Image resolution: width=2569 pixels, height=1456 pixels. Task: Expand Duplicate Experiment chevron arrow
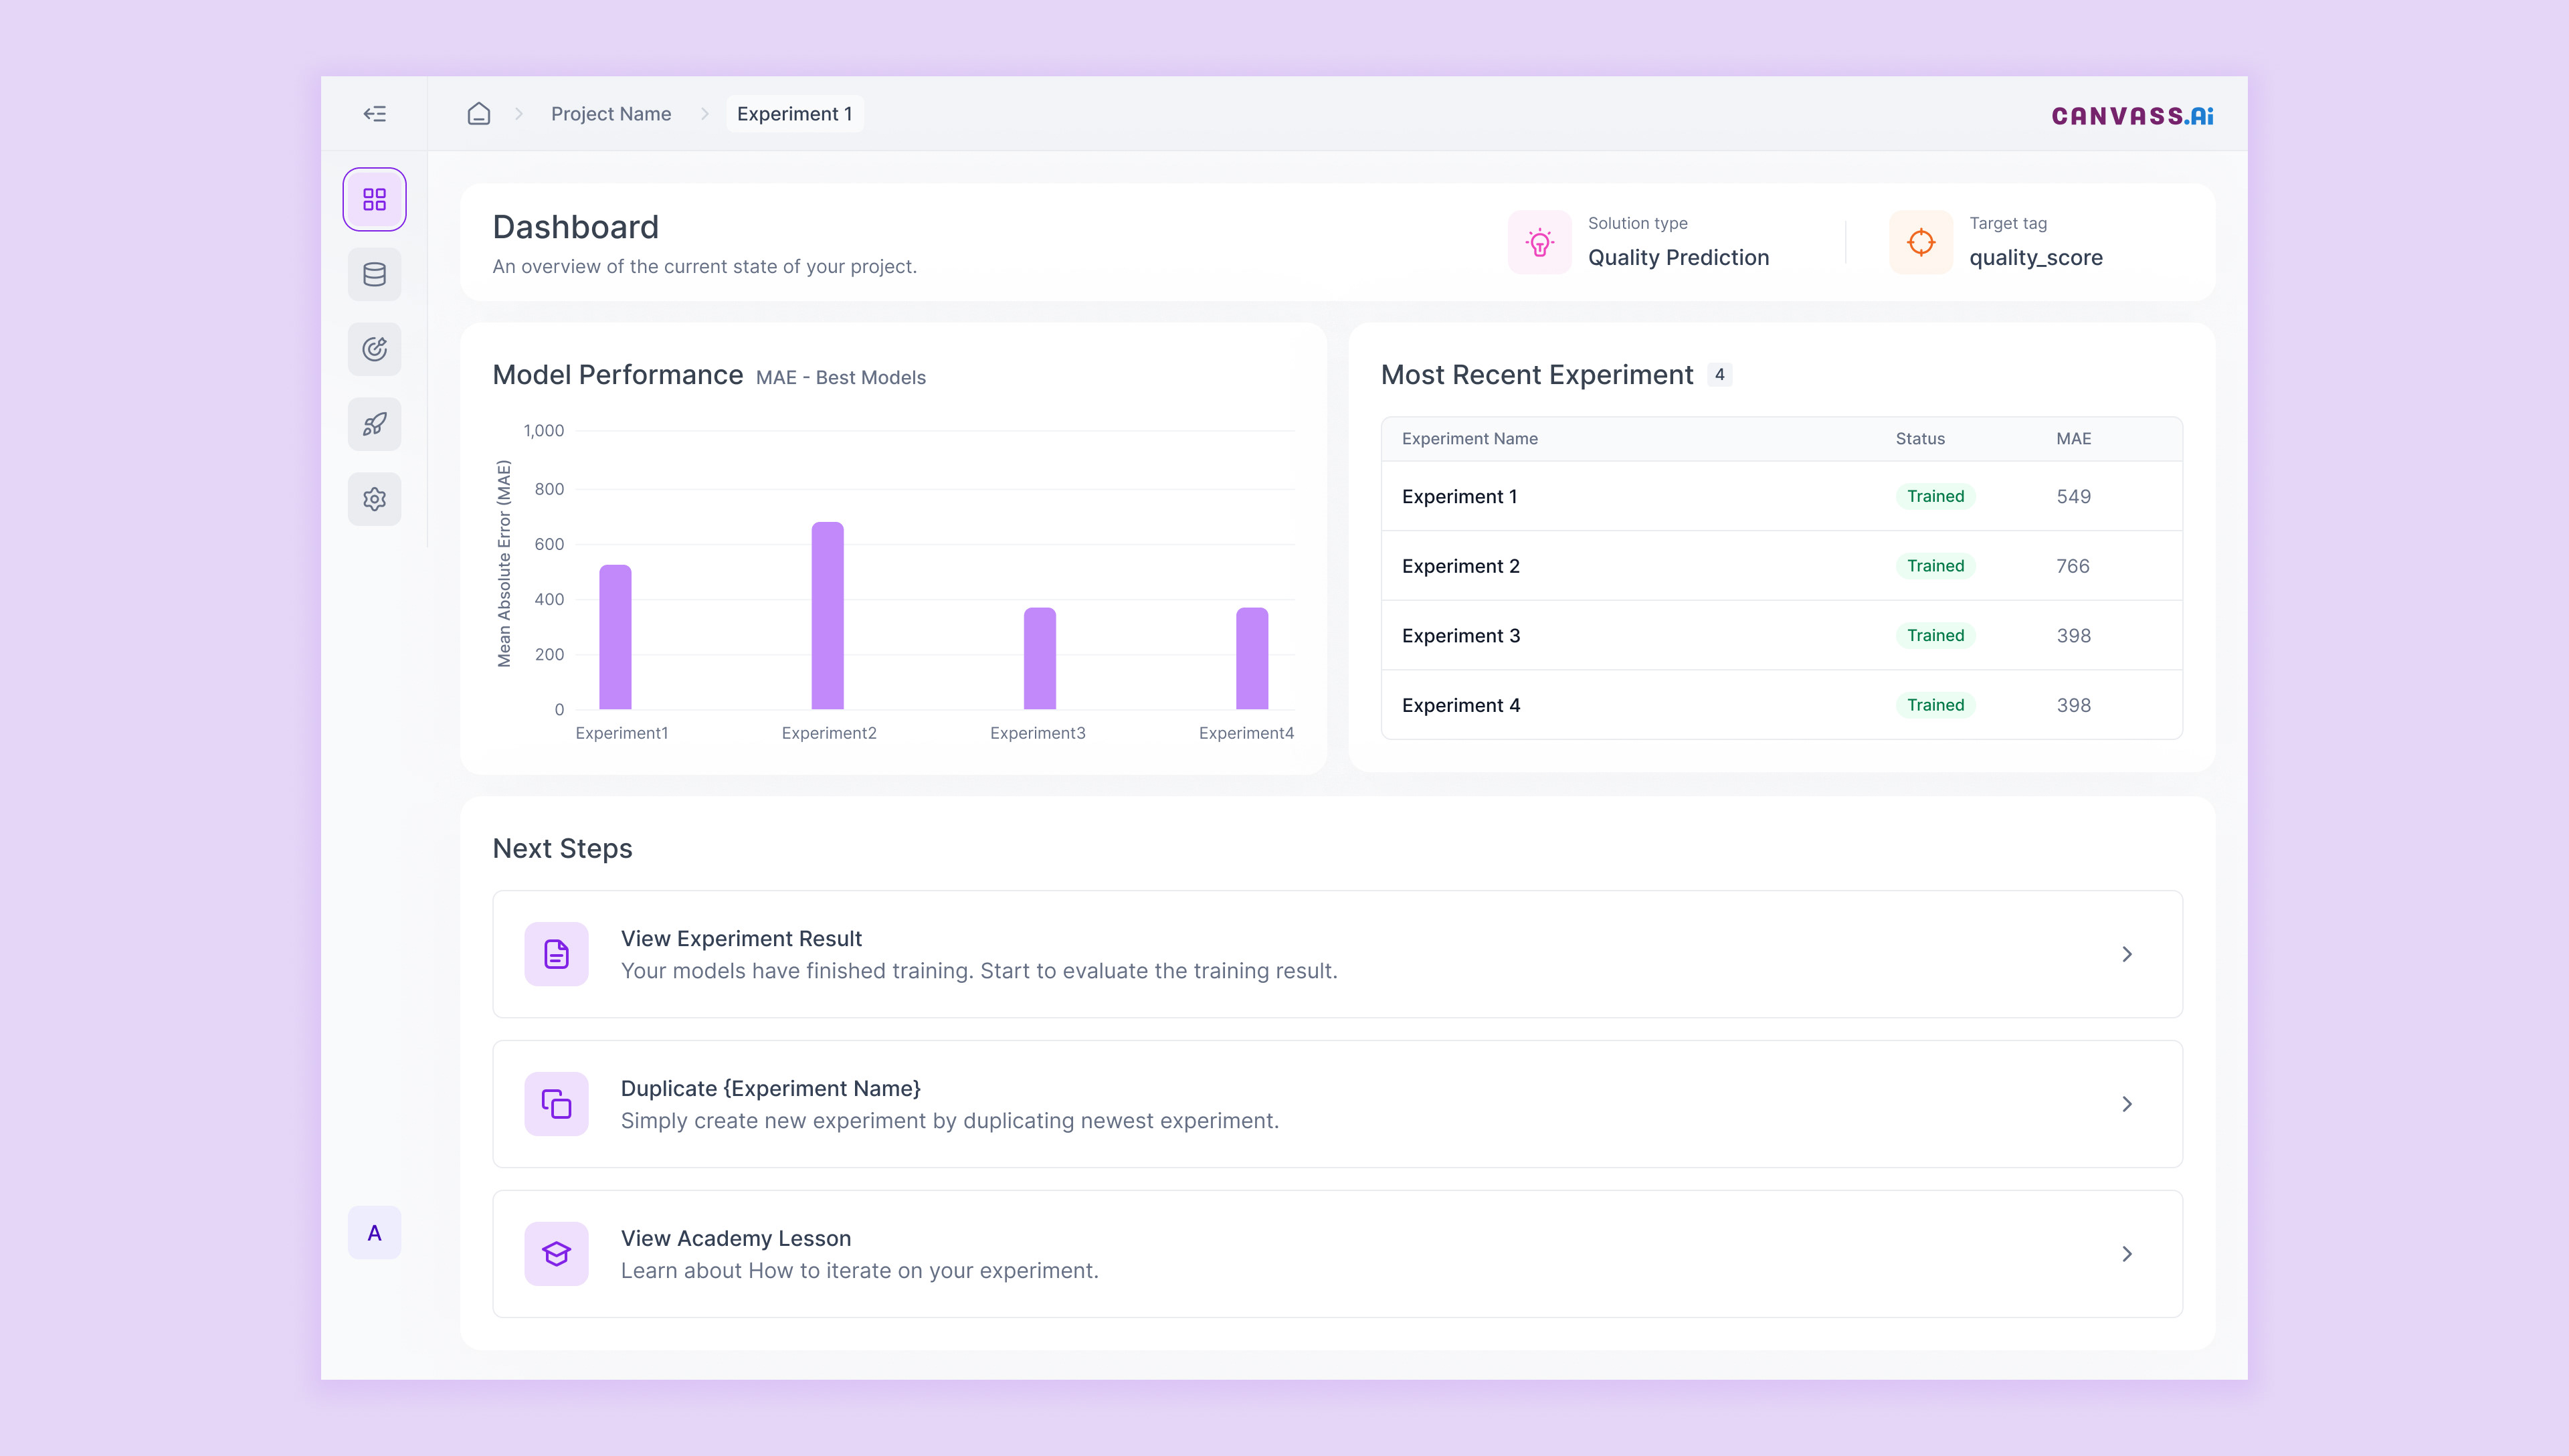pyautogui.click(x=2126, y=1104)
